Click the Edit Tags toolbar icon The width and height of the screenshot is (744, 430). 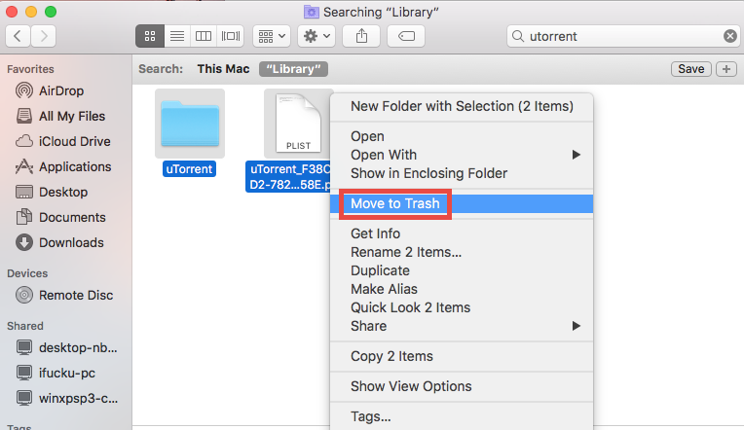[406, 36]
